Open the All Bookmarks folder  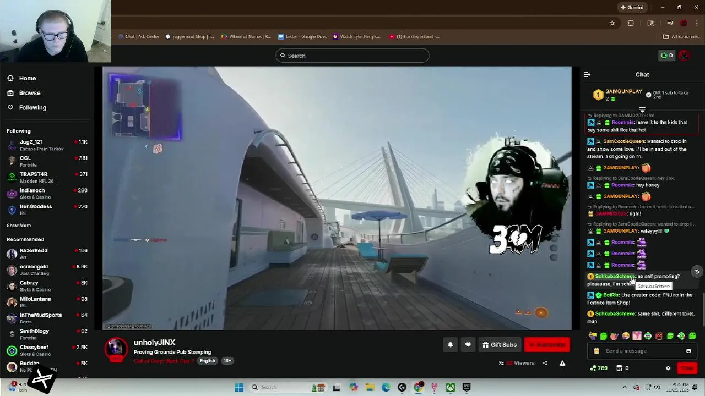click(681, 37)
